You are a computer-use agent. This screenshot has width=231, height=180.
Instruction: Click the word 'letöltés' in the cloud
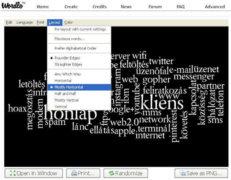32,84
